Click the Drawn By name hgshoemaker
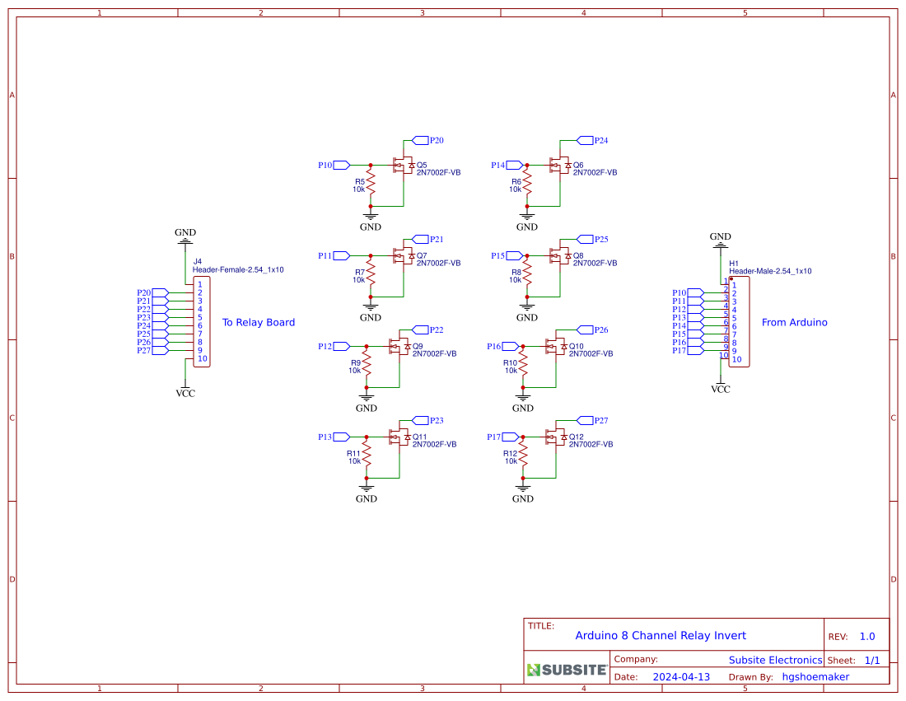The width and height of the screenshot is (906, 701). [x=815, y=676]
